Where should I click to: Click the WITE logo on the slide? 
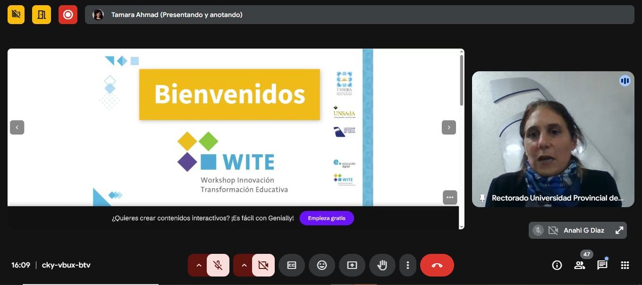tap(226, 152)
